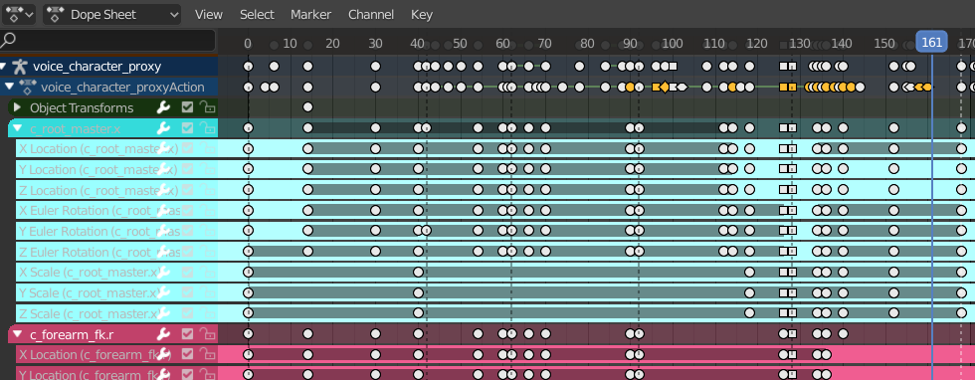Open the Marker menu
Screen dimensions: 975x380
point(310,14)
